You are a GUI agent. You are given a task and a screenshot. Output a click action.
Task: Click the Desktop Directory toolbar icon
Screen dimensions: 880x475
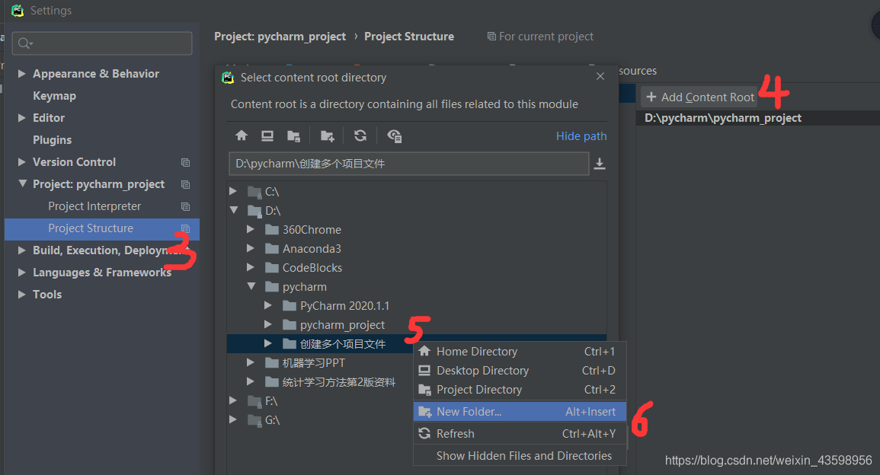(x=267, y=135)
